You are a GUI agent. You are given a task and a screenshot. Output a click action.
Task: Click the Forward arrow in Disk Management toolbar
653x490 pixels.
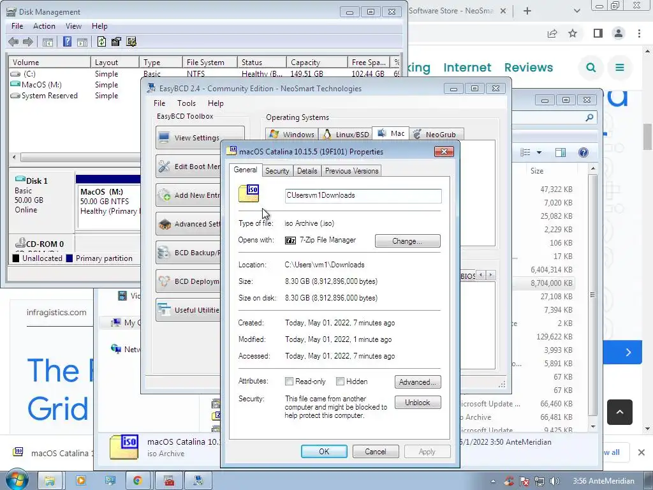[x=28, y=41]
